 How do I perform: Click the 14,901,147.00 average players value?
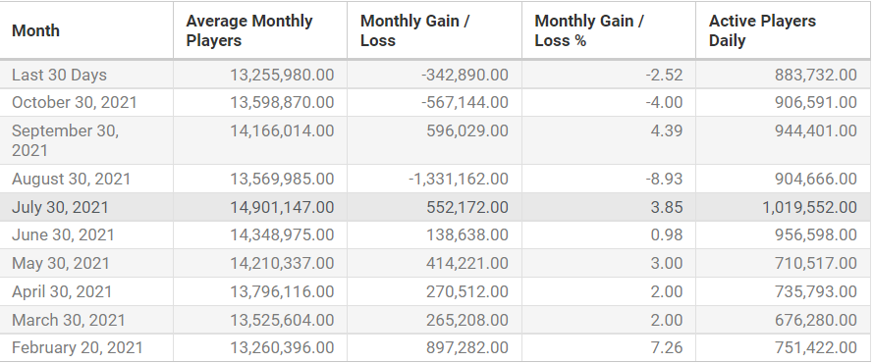[282, 207]
